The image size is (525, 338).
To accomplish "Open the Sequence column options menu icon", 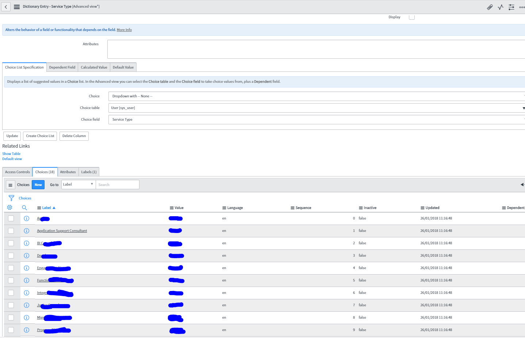I will point(292,208).
